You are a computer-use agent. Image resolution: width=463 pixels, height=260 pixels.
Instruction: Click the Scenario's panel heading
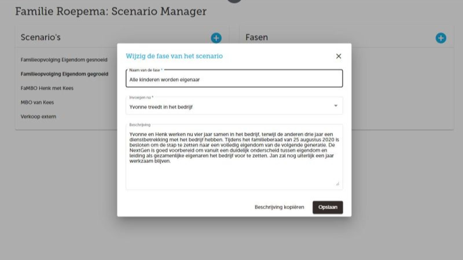(41, 38)
